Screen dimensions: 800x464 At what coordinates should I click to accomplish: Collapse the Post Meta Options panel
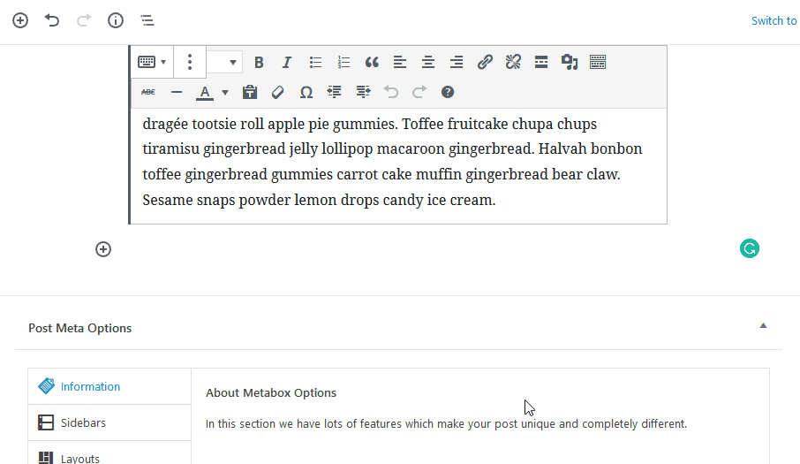click(763, 325)
